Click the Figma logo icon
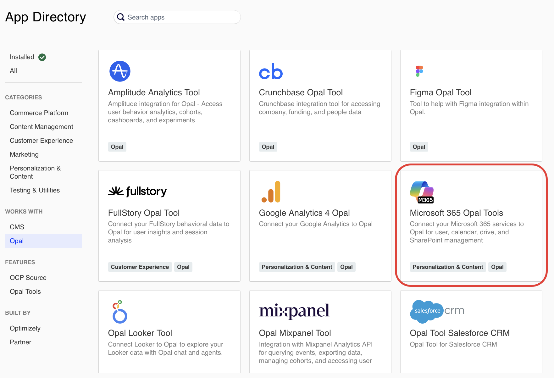Image resolution: width=554 pixels, height=378 pixels. coord(419,71)
